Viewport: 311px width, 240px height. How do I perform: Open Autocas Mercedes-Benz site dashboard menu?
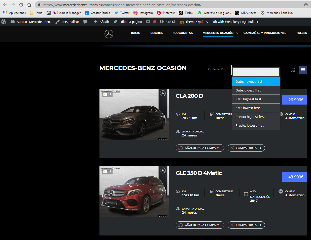pyautogui.click(x=31, y=22)
